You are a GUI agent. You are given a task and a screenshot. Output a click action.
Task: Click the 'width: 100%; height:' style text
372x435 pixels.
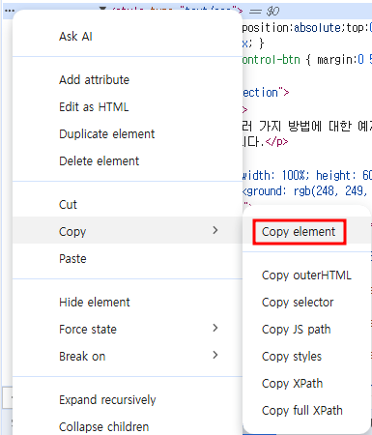point(306,175)
